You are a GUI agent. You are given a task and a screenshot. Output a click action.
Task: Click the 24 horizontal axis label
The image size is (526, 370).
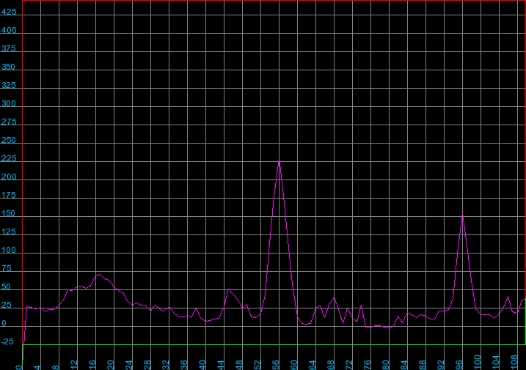pos(129,365)
